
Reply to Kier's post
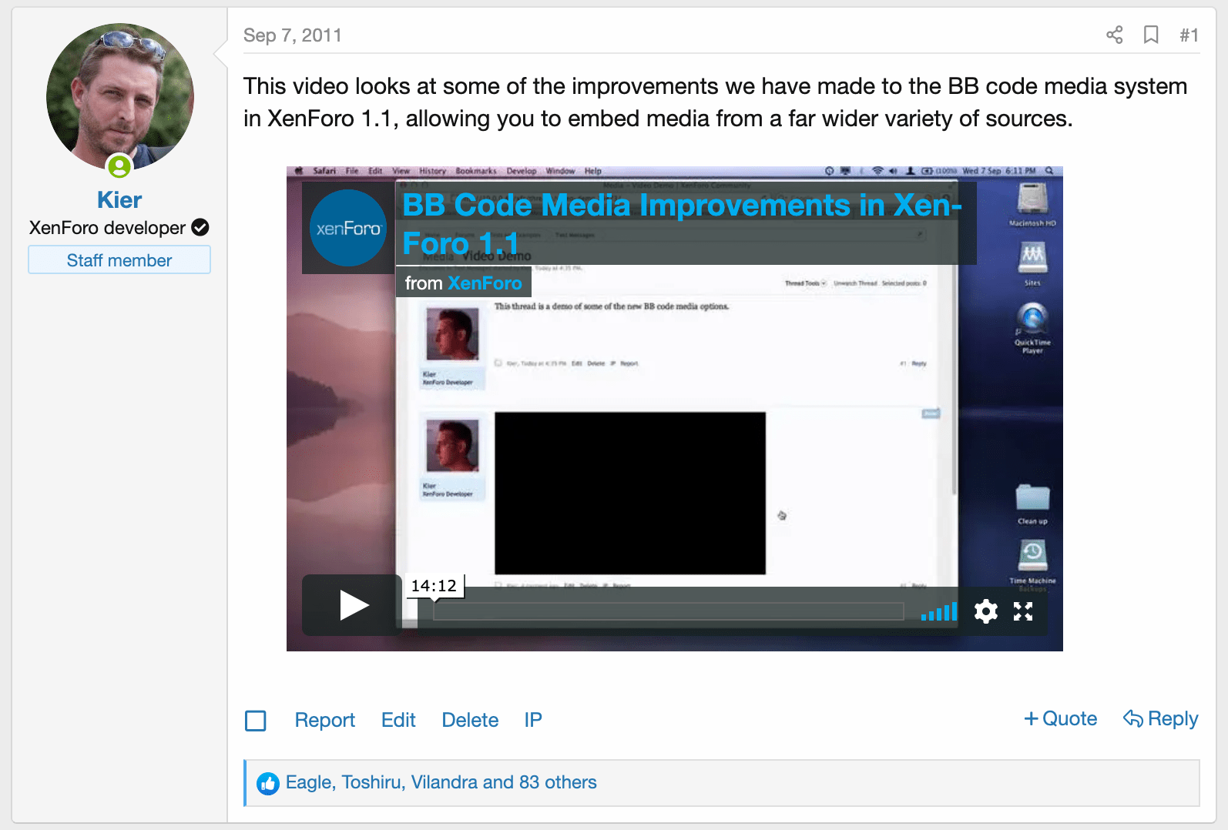click(1161, 718)
